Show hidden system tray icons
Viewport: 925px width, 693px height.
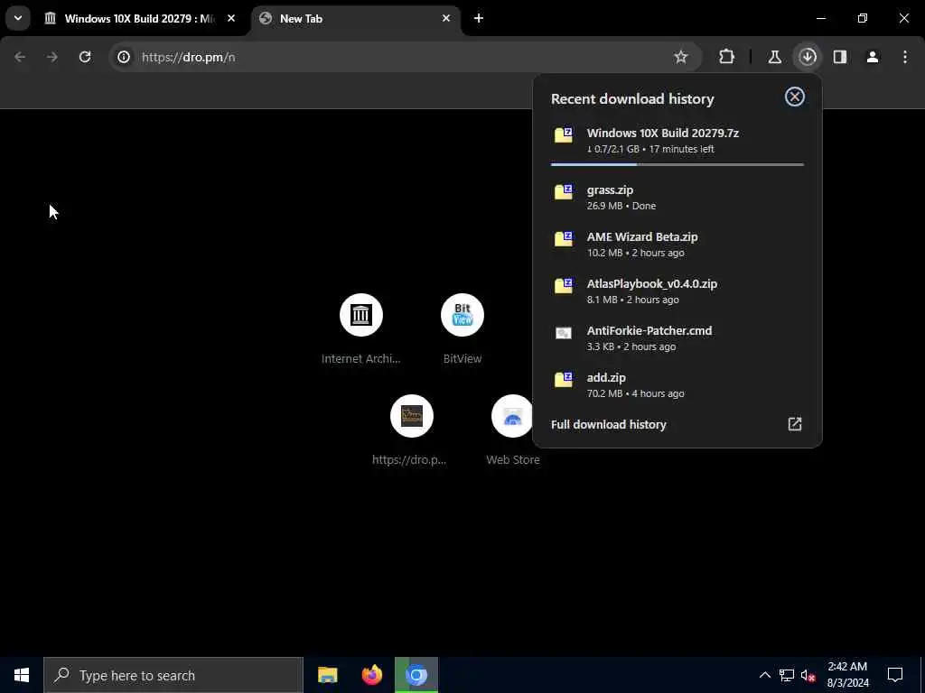(764, 675)
